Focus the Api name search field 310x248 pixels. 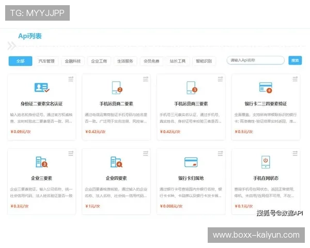pyautogui.click(x=256, y=60)
